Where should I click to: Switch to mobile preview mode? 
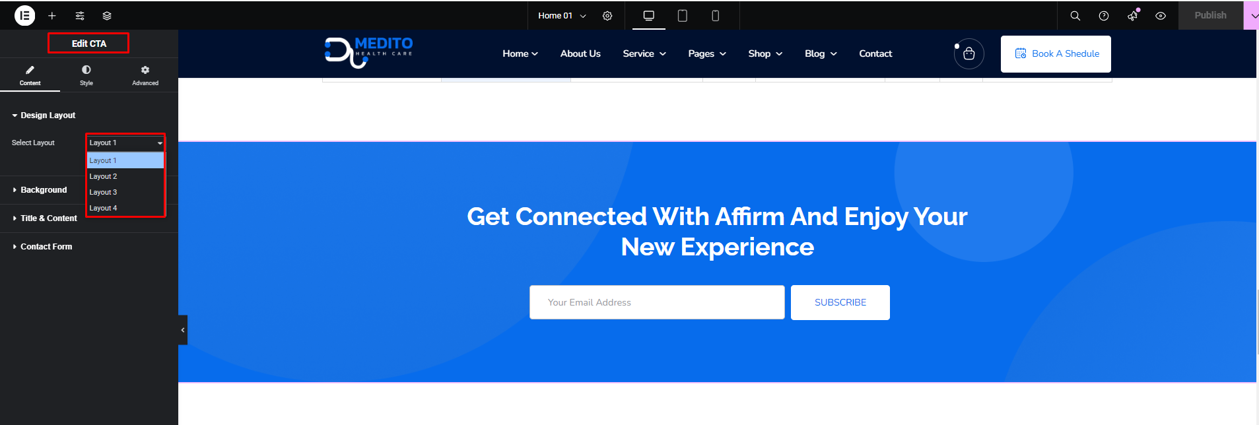[x=715, y=16]
